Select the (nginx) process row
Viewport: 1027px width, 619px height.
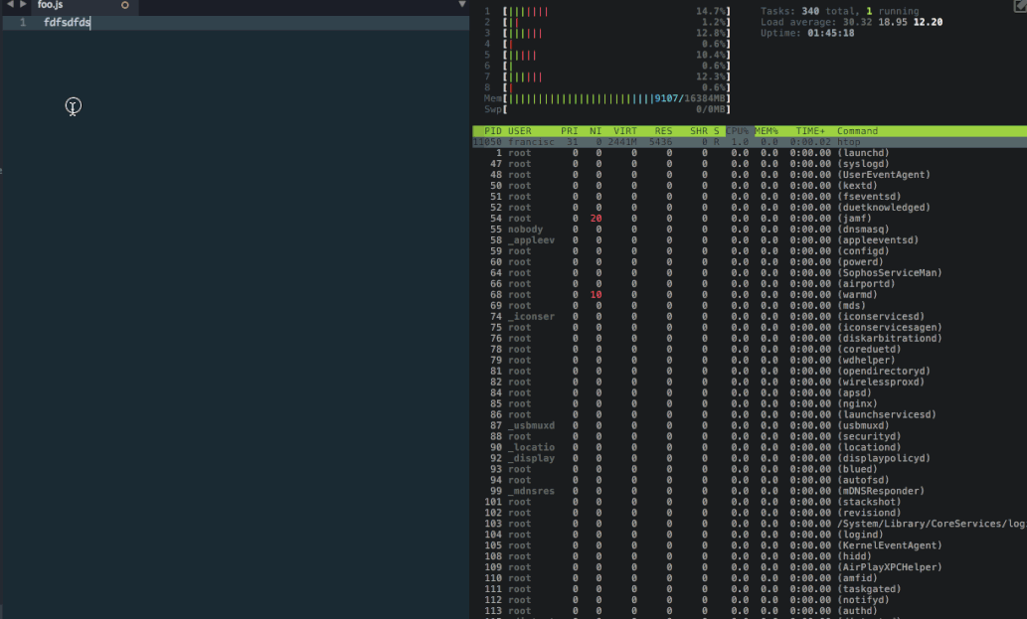(x=750, y=403)
